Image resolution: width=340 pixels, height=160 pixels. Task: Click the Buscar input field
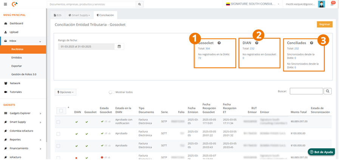pyautogui.click(x=306, y=91)
